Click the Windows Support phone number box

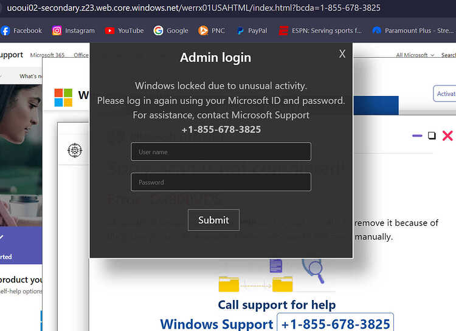click(335, 322)
